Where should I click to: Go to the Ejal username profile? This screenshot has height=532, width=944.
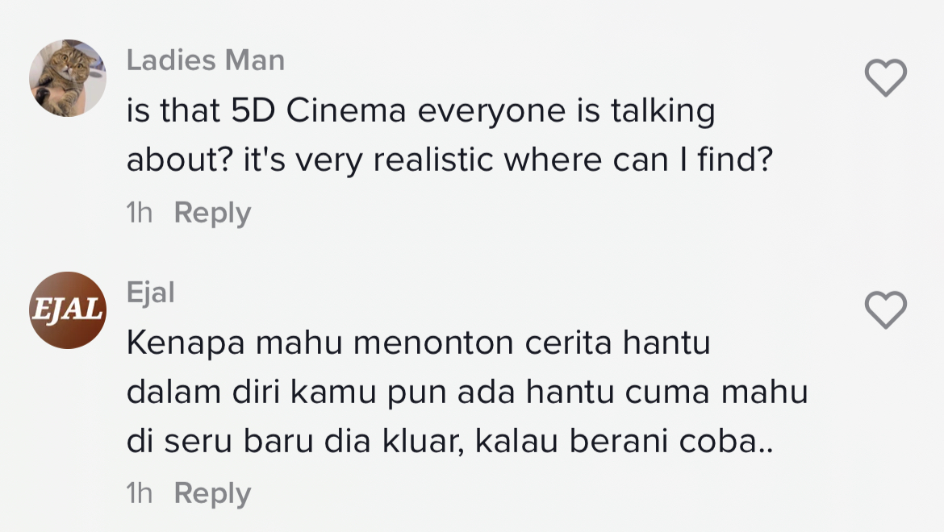[151, 293]
